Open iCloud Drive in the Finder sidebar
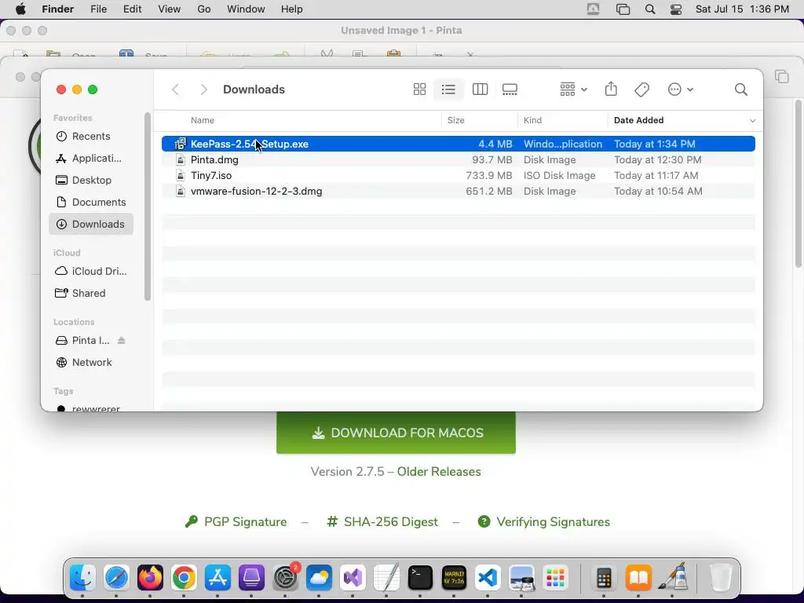804x603 pixels. [91, 271]
